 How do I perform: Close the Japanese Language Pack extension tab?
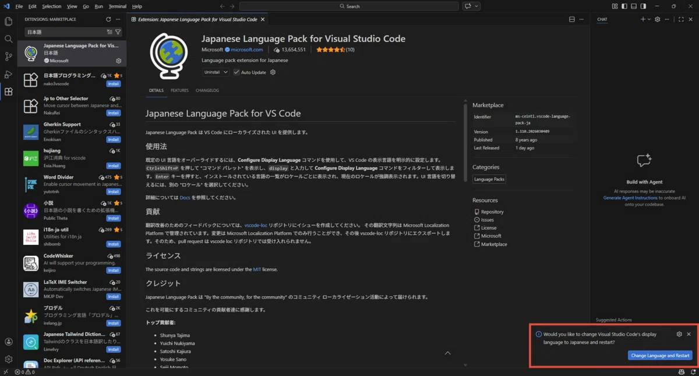(263, 19)
